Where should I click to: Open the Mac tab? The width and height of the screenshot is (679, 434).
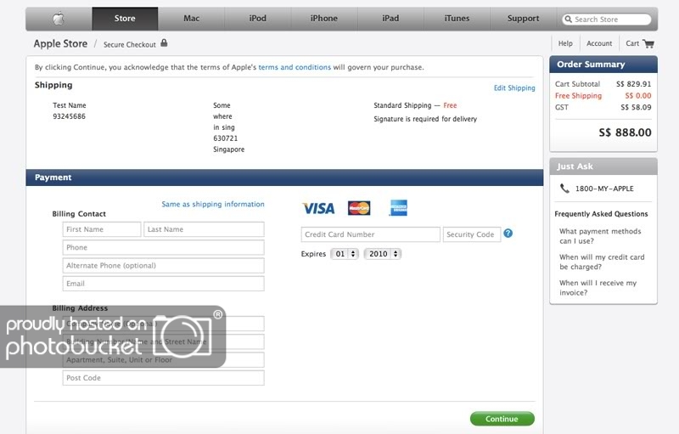(192, 19)
